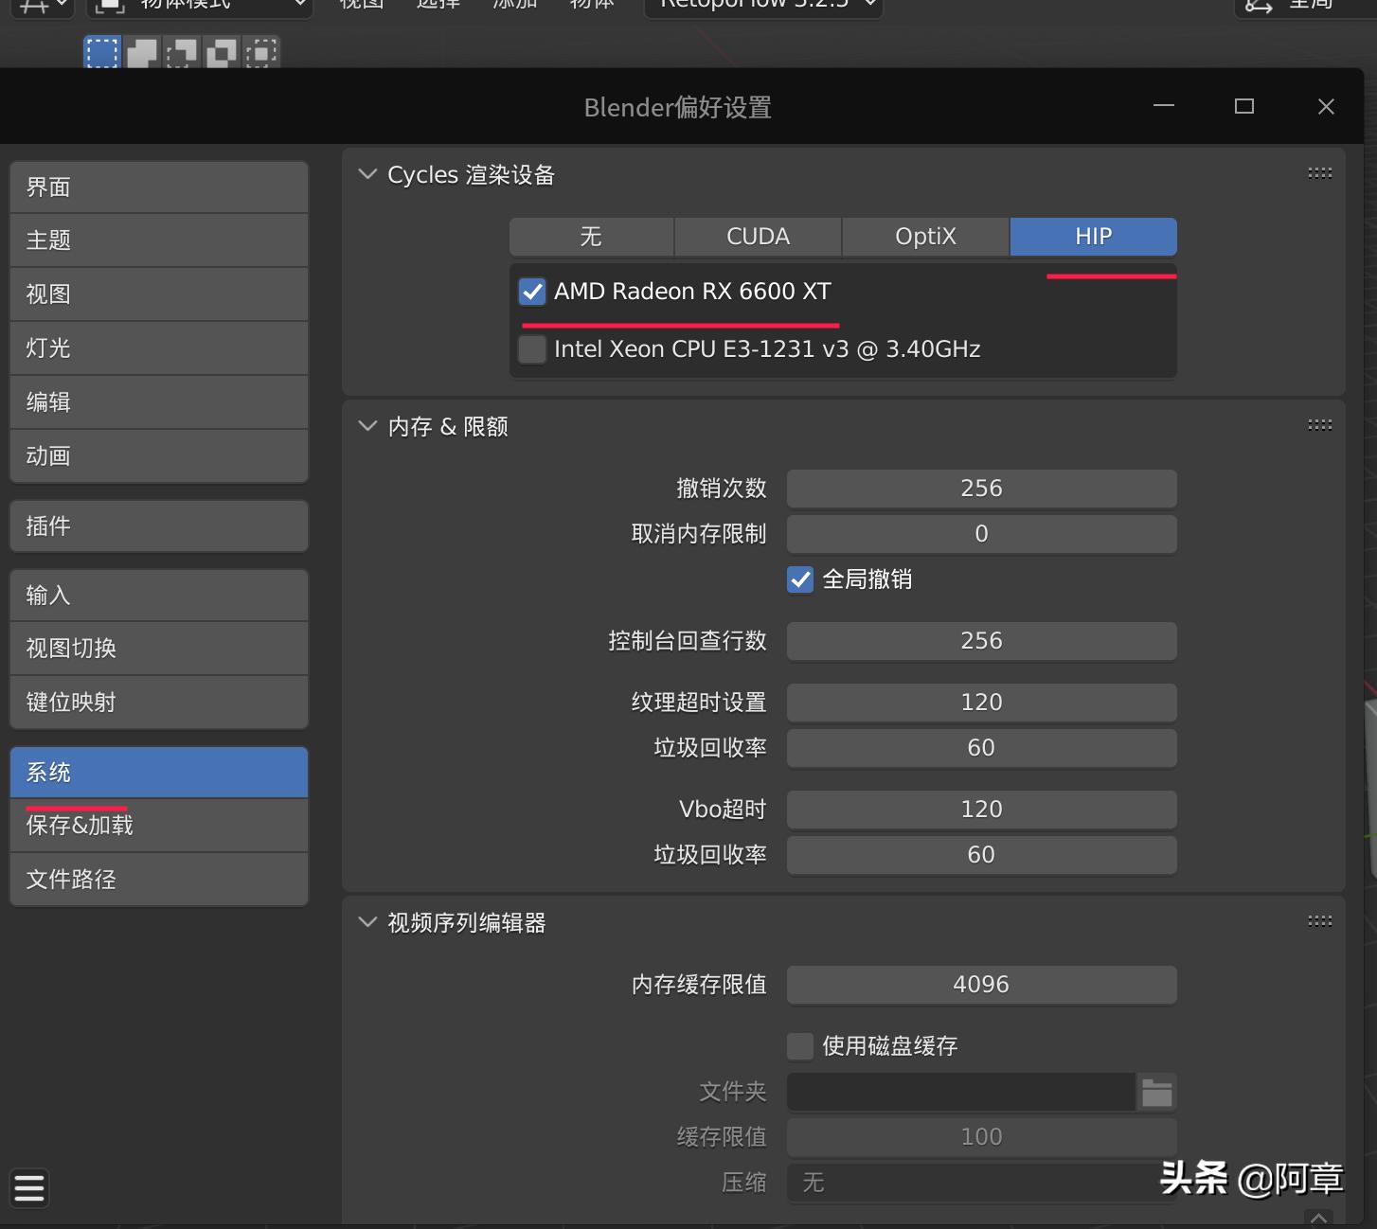
Task: Select the invert selection mode icon
Action: click(x=220, y=52)
